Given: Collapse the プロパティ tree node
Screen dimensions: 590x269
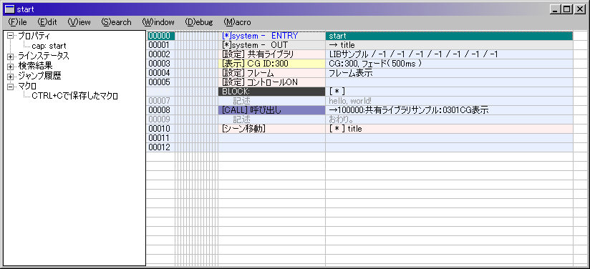Looking at the screenshot, I should click(10, 36).
